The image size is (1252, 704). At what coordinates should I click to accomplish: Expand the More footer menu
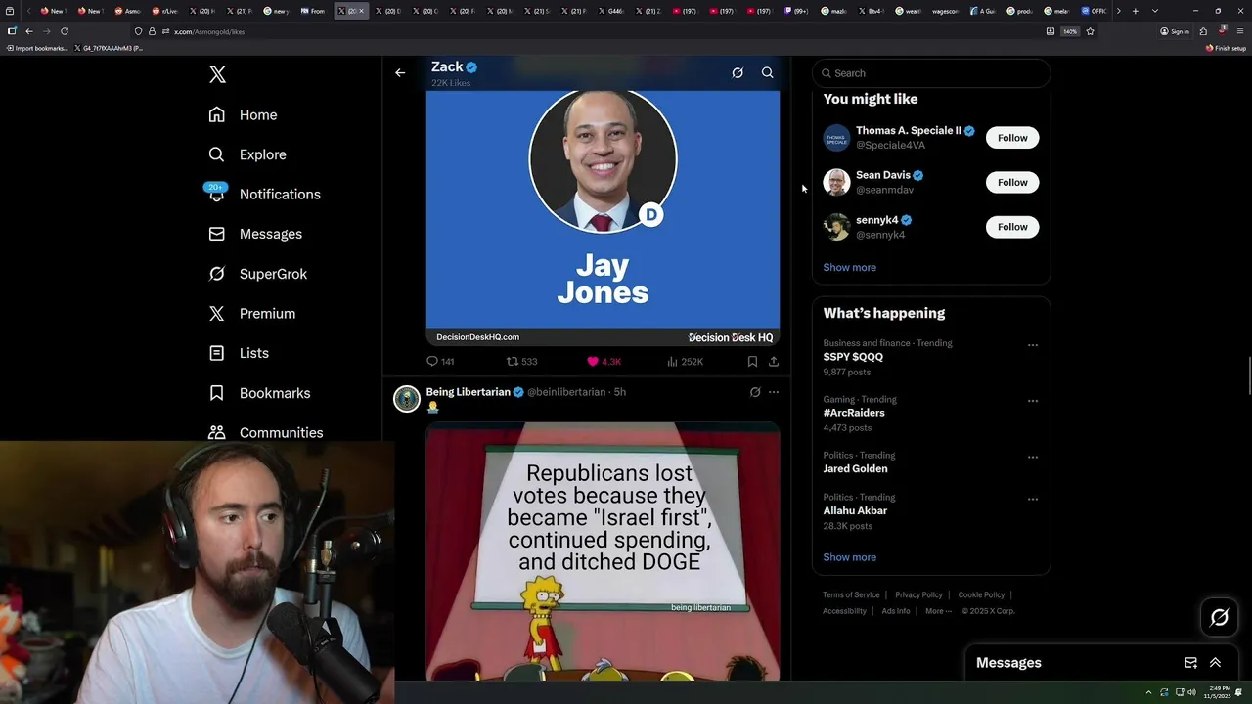[x=937, y=611]
